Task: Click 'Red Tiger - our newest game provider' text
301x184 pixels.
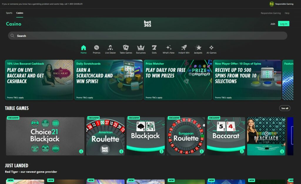Action: [x=31, y=172]
